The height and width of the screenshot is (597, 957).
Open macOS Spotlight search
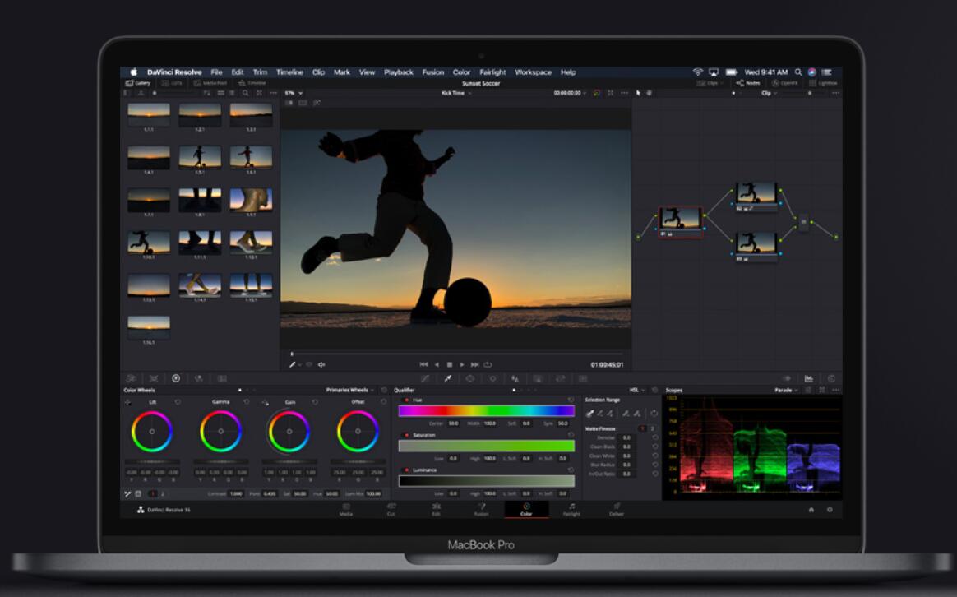point(798,72)
